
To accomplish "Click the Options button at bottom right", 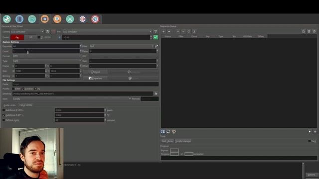I will pos(312,175).
